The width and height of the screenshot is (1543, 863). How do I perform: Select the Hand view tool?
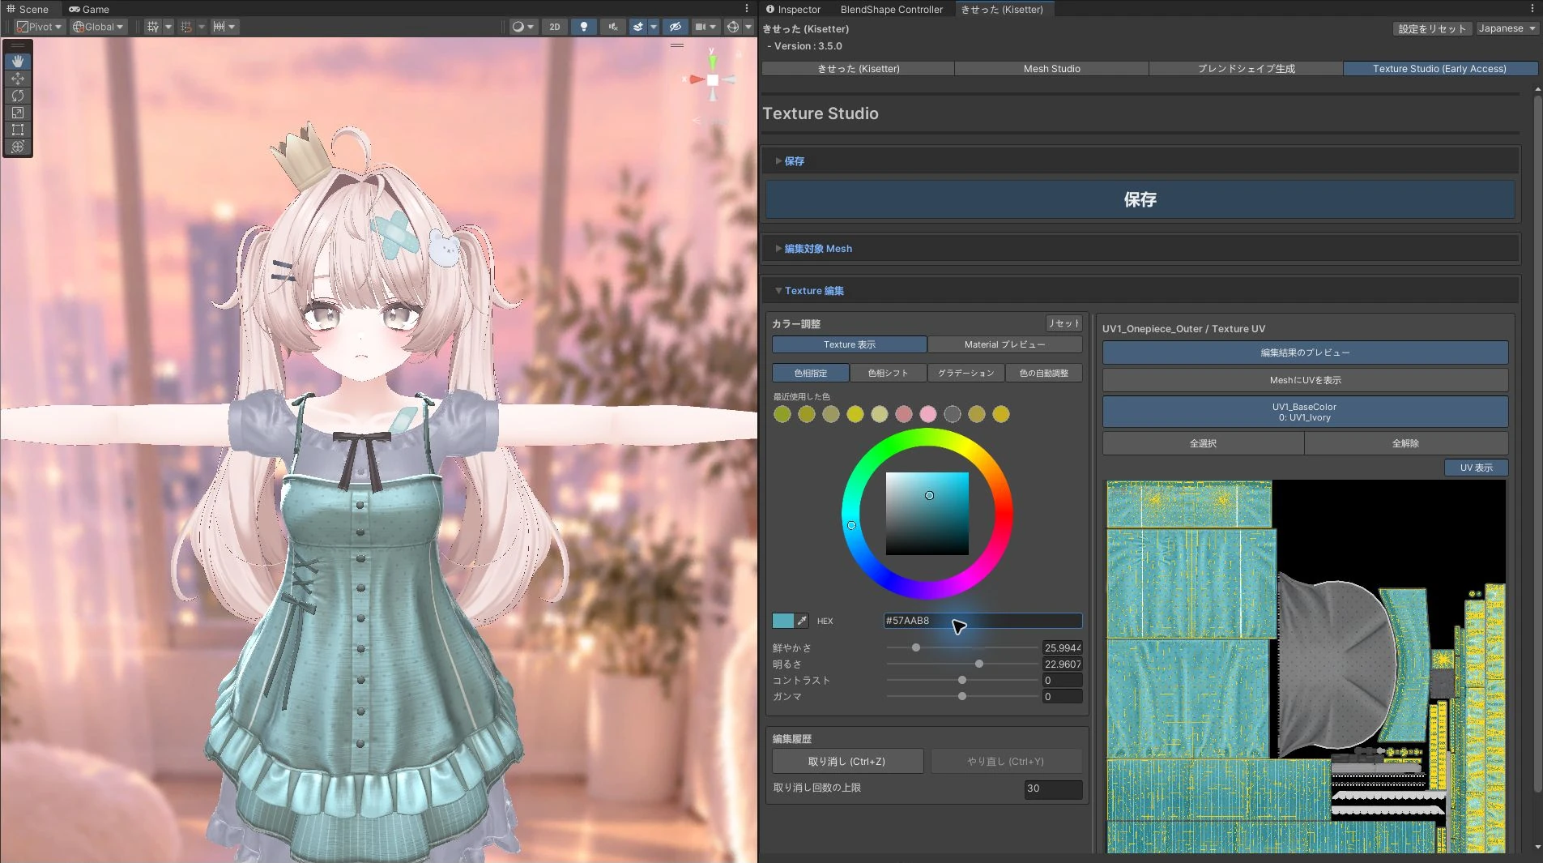click(18, 62)
